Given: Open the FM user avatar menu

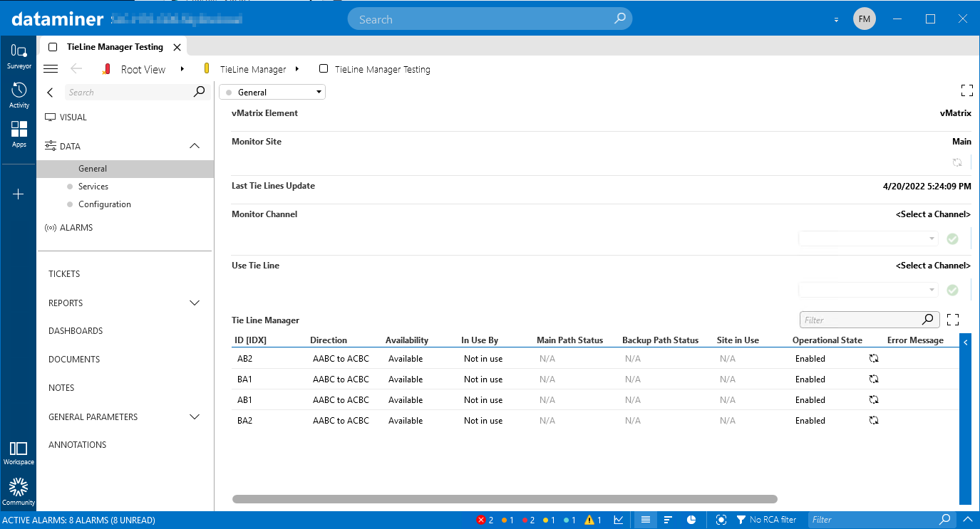Looking at the screenshot, I should (865, 19).
